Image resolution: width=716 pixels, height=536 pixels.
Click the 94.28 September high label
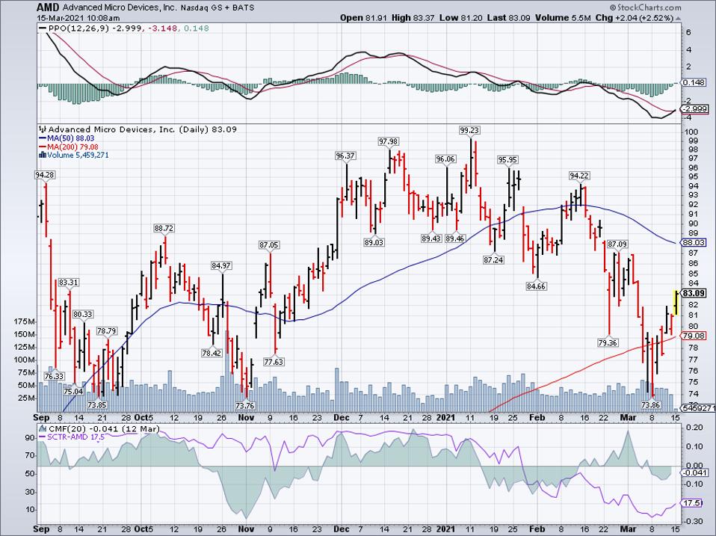[x=46, y=174]
